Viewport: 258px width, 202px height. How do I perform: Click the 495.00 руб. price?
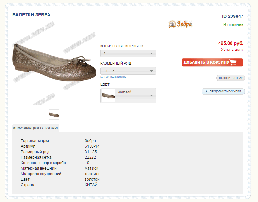[231, 43]
